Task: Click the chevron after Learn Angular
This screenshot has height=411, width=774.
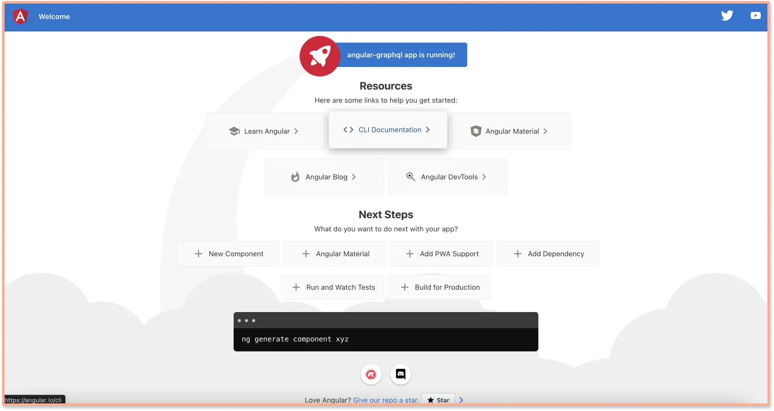Action: (x=296, y=131)
